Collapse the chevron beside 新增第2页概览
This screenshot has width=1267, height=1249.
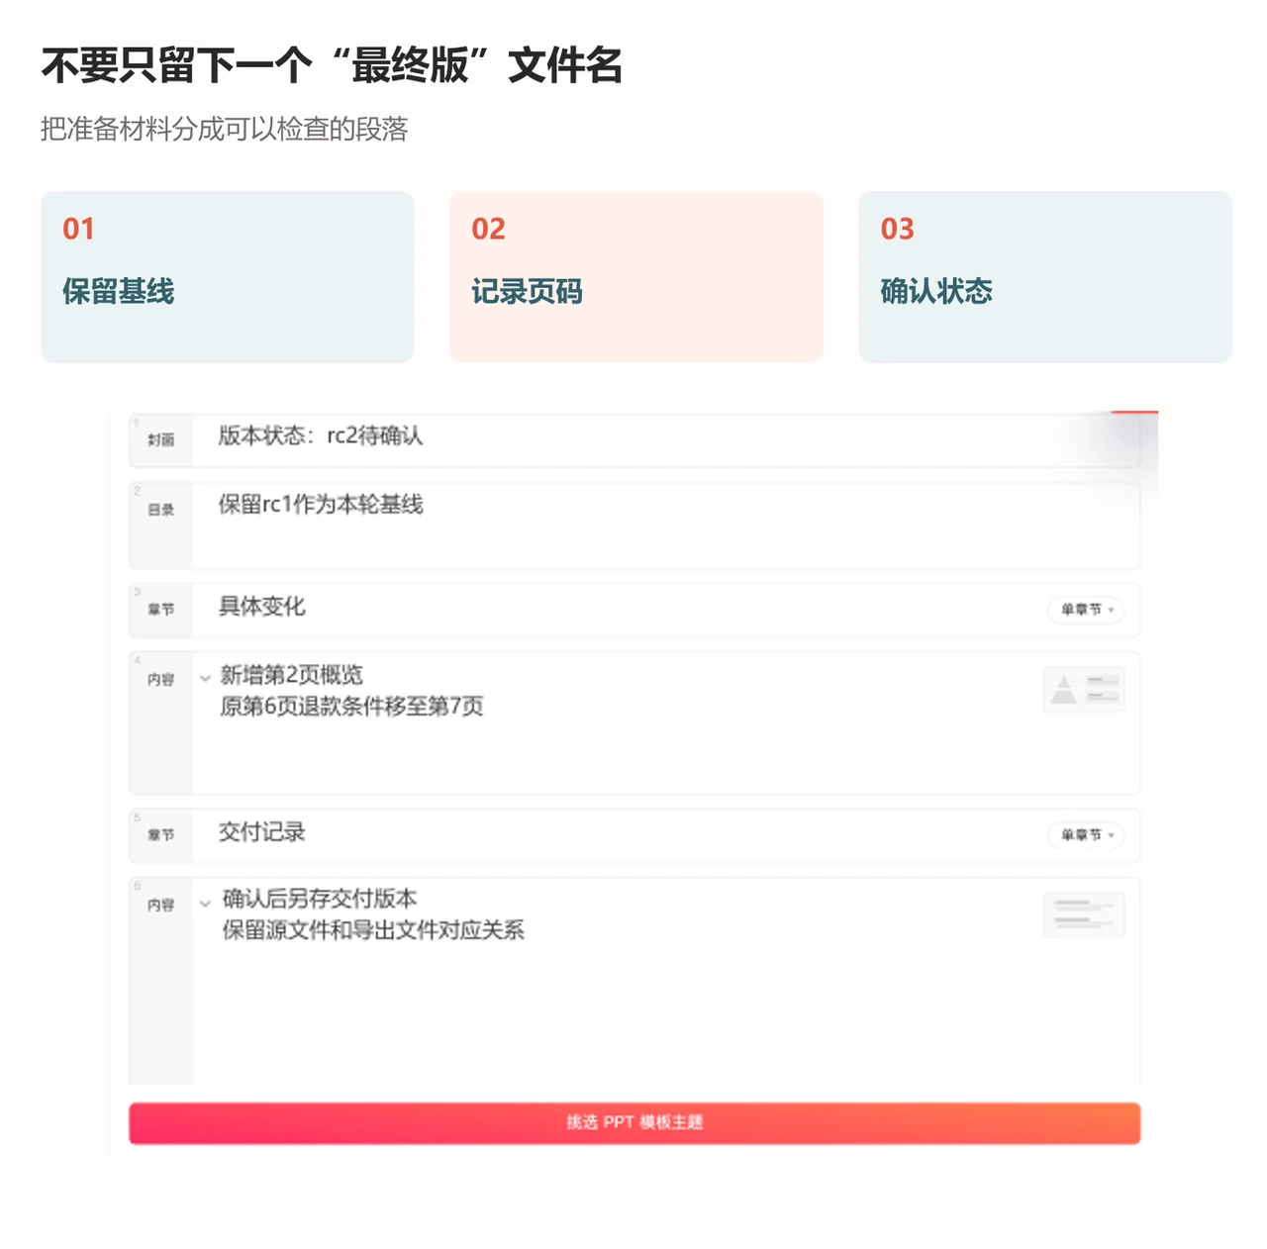pyautogui.click(x=205, y=678)
